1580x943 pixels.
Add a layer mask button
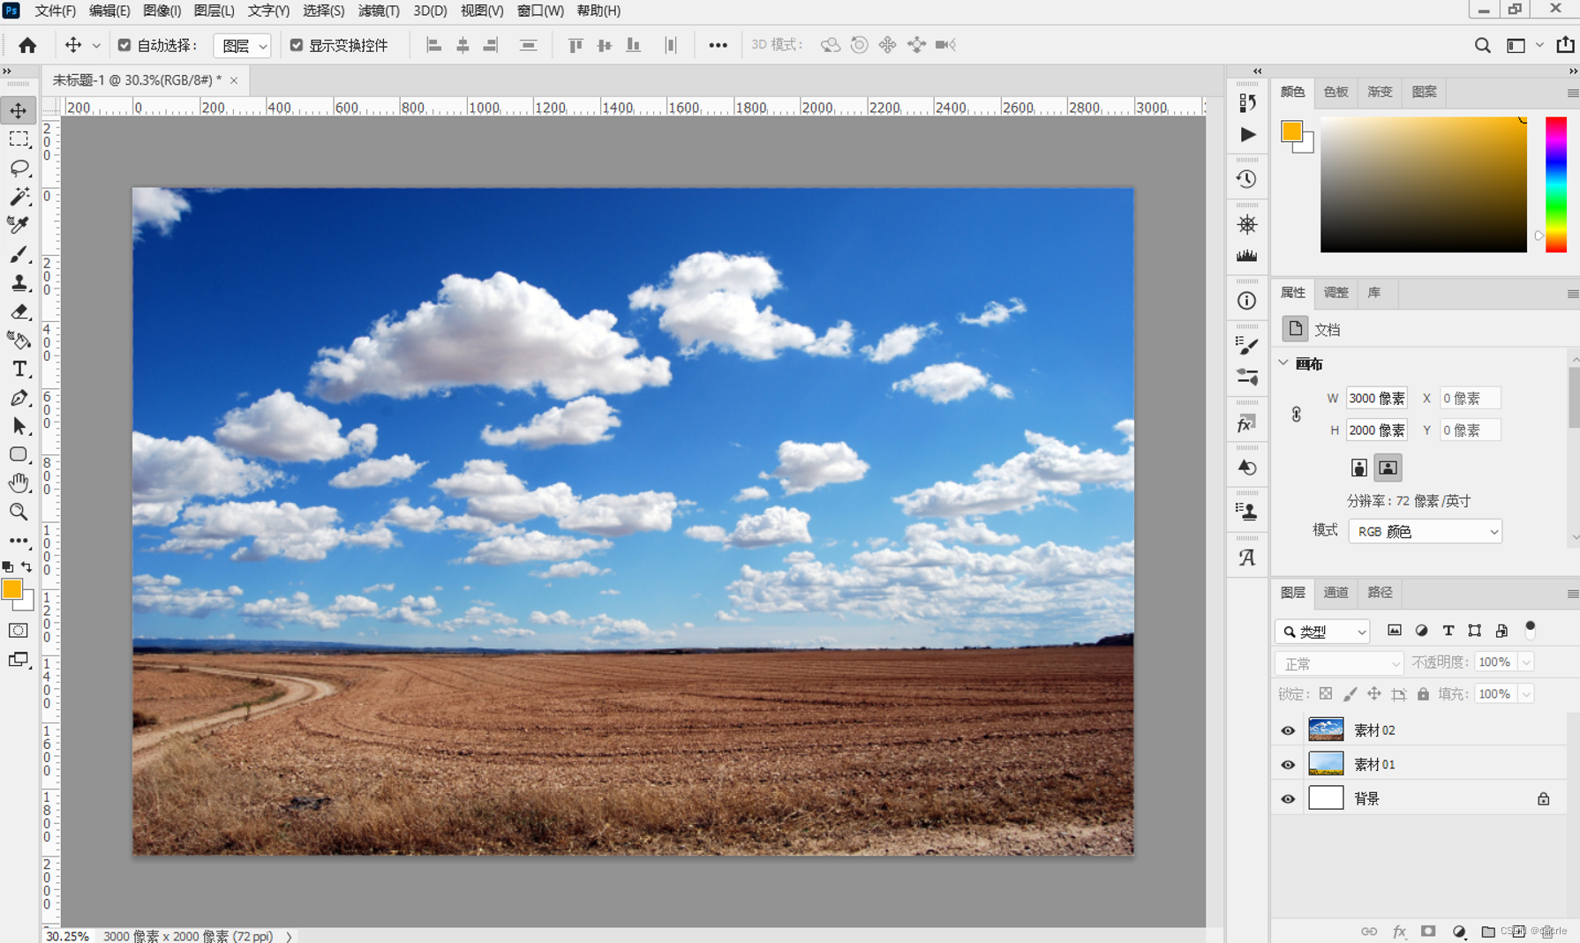(x=1428, y=932)
